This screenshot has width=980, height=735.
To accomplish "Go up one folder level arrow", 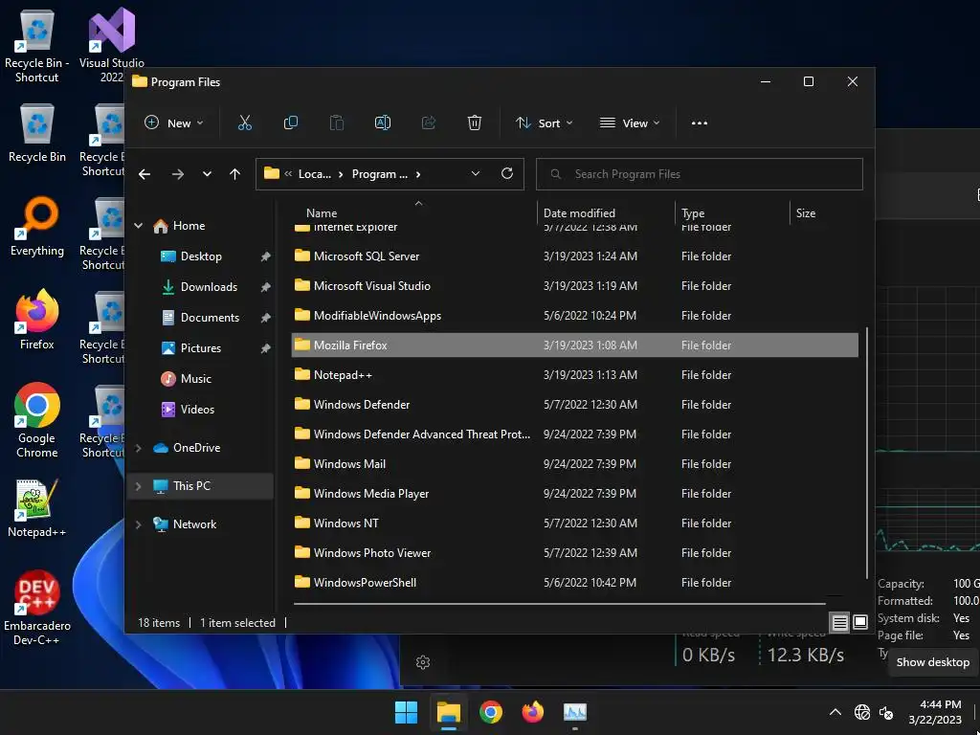I will tap(235, 174).
